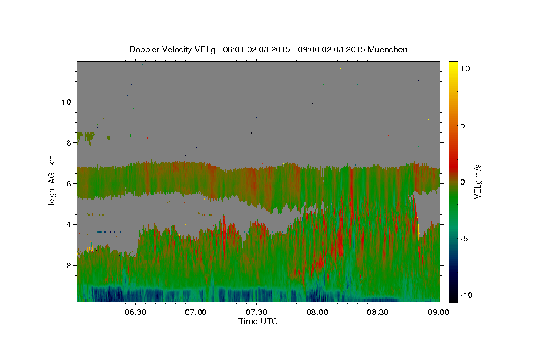Click the colorbar label 'VELg m/s'
Image resolution: width=544 pixels, height=363 pixels.
(x=477, y=181)
